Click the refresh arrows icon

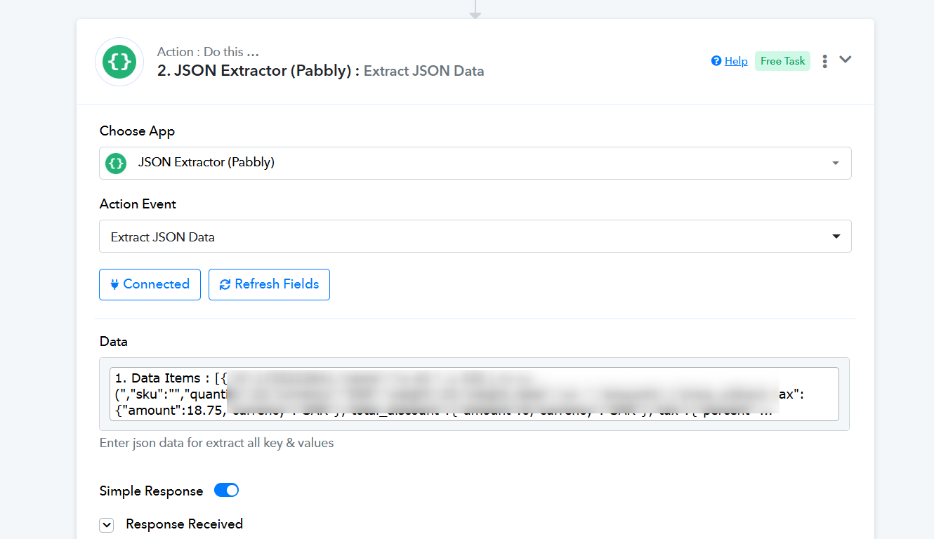[225, 284]
